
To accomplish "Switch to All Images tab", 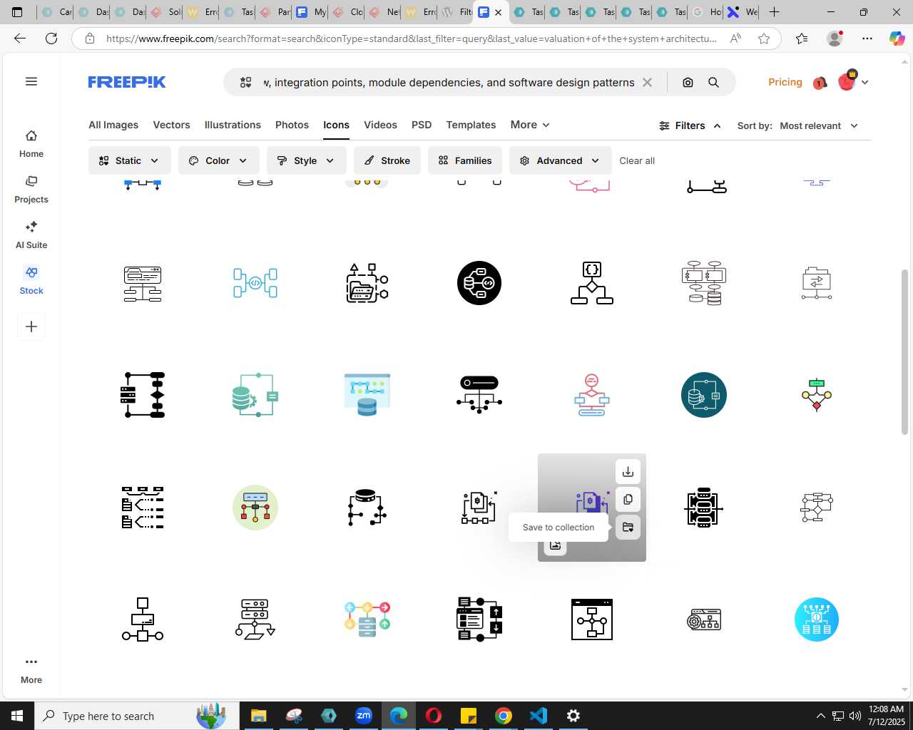I will pos(113,125).
